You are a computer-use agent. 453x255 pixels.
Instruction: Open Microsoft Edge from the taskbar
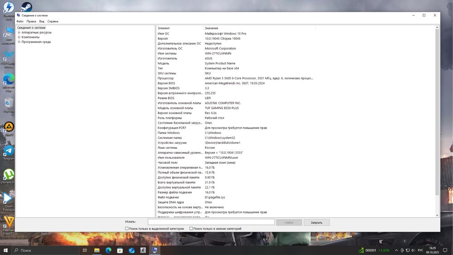click(108, 250)
